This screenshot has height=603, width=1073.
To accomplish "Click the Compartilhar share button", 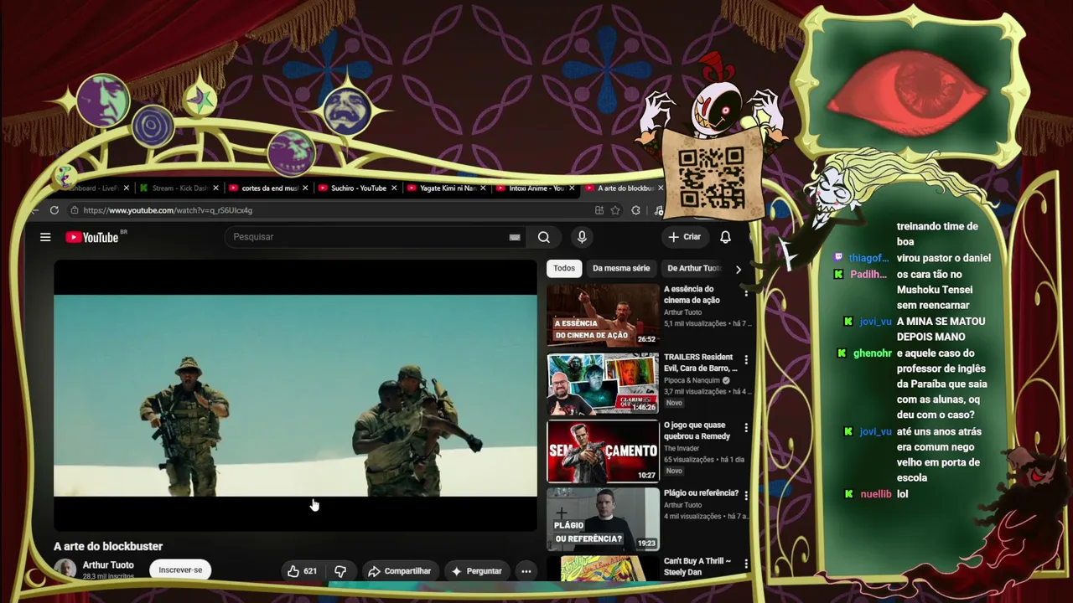I will click(399, 571).
